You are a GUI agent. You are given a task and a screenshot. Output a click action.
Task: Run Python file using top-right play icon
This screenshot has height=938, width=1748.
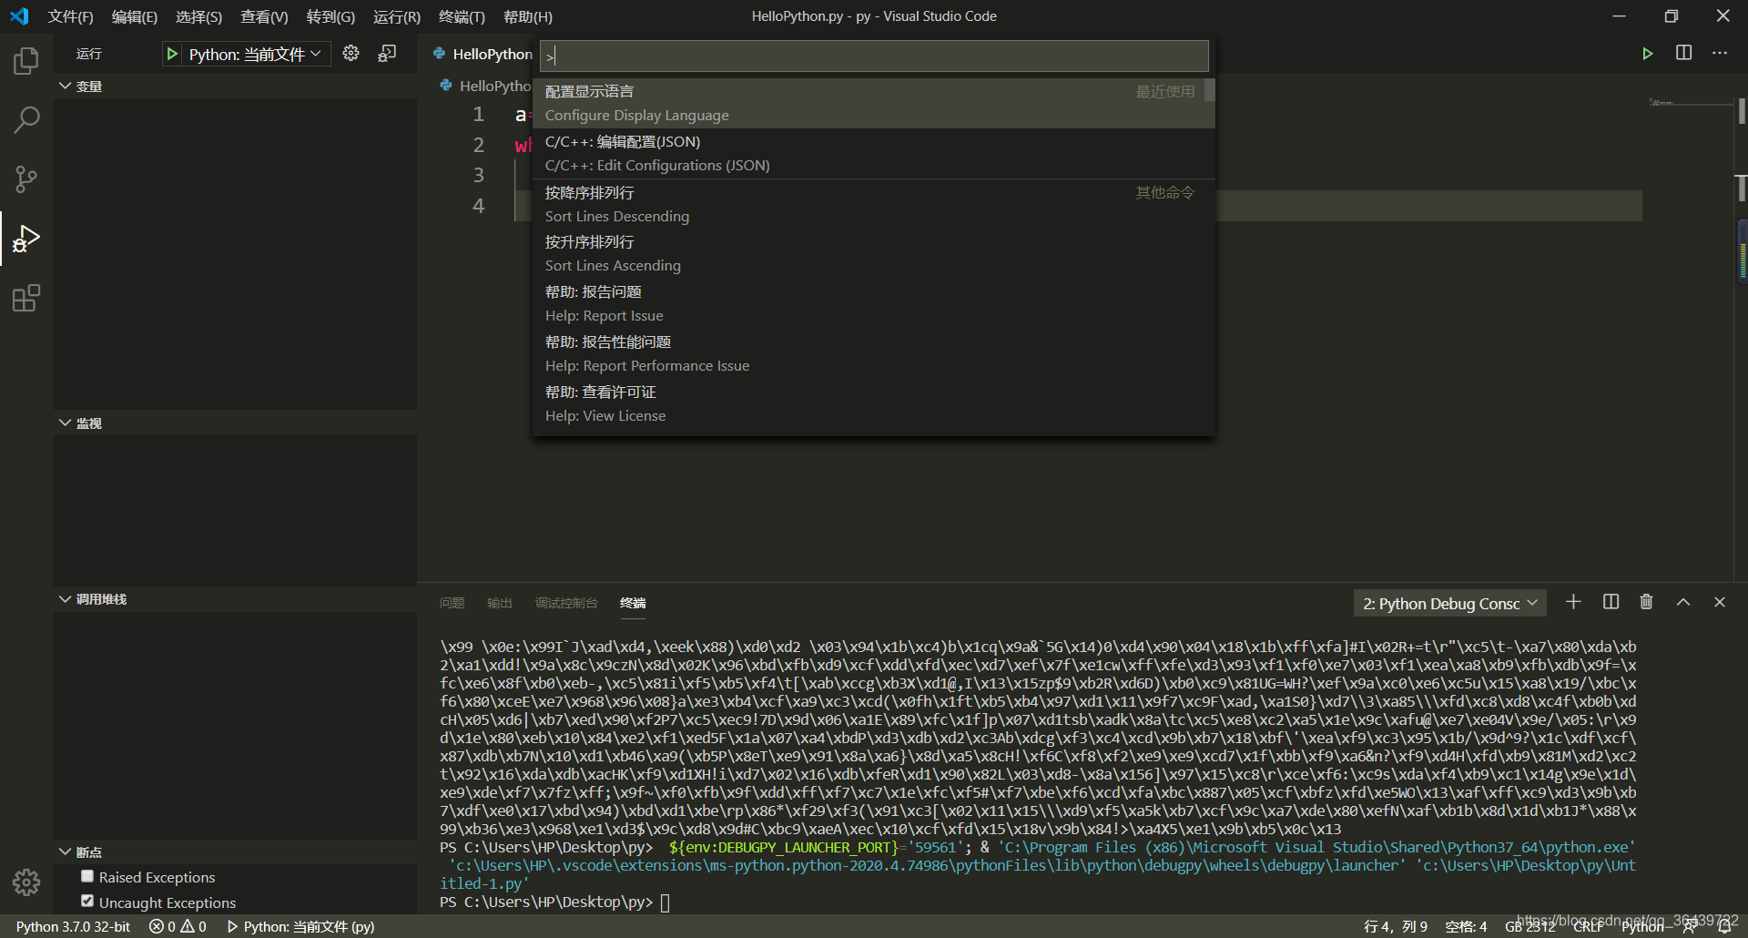[1647, 54]
